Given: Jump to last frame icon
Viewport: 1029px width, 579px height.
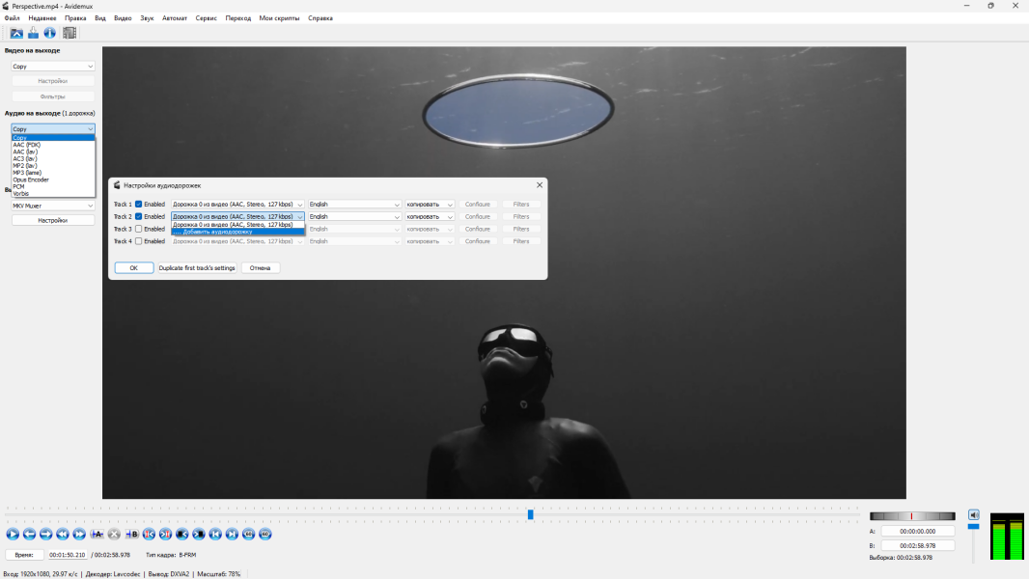Looking at the screenshot, I should 232,535.
